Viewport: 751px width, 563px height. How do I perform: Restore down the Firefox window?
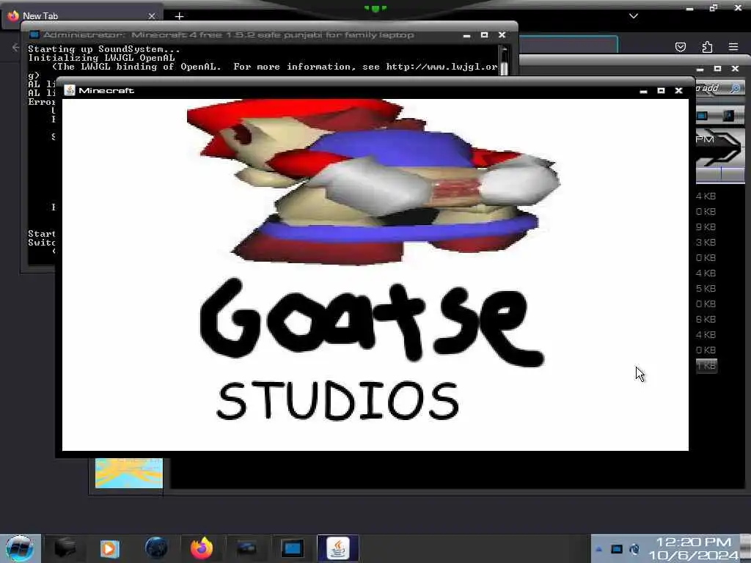click(714, 7)
